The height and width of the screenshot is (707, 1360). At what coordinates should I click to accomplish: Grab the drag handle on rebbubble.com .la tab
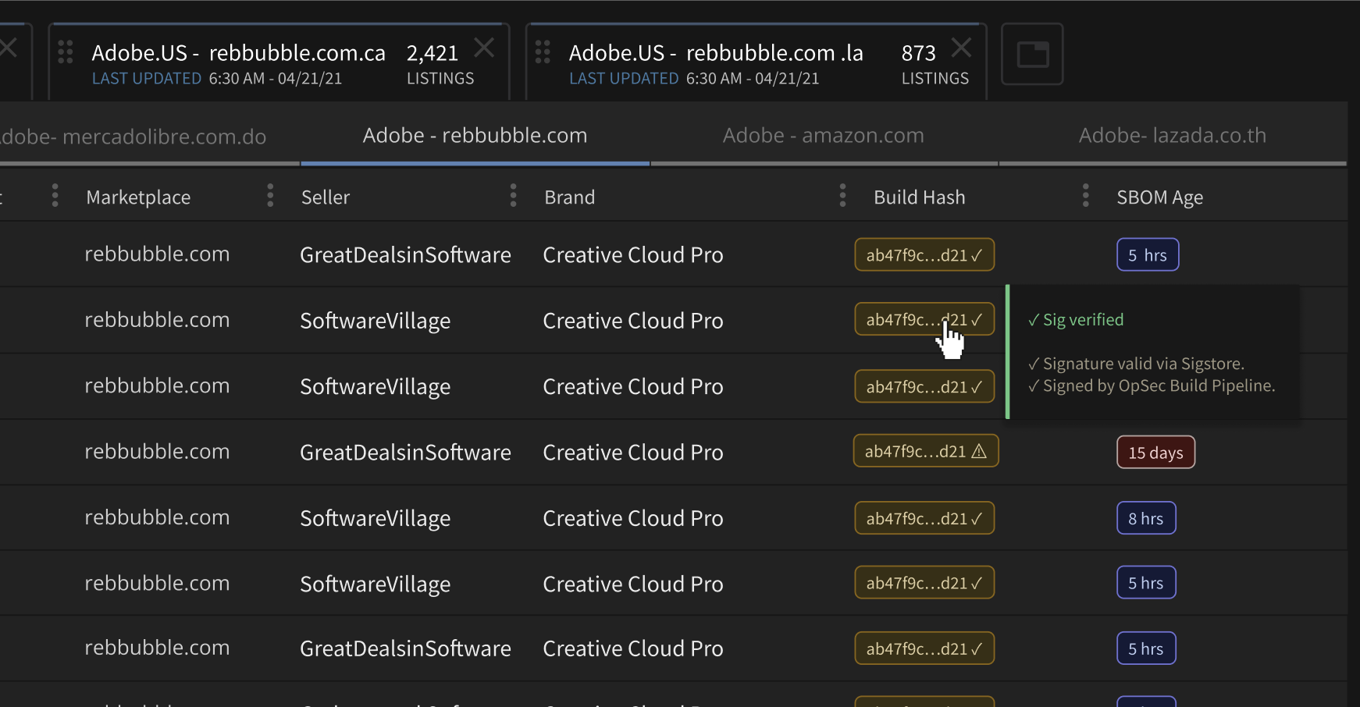click(x=543, y=52)
